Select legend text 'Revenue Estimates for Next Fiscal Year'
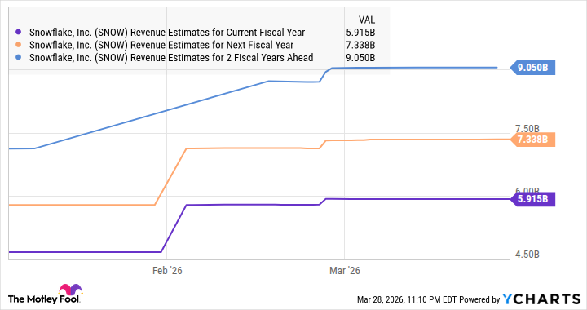The width and height of the screenshot is (587, 310). point(212,45)
